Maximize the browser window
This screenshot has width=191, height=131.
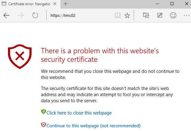(x=172, y=4)
